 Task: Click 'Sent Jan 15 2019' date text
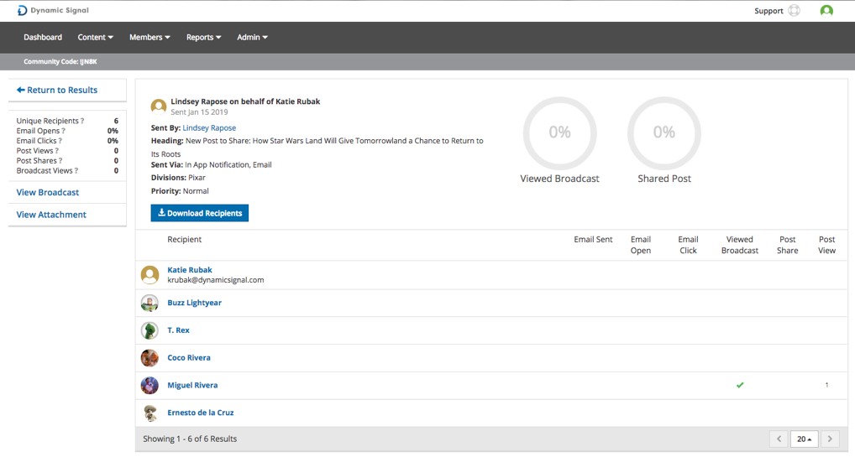[x=199, y=112]
